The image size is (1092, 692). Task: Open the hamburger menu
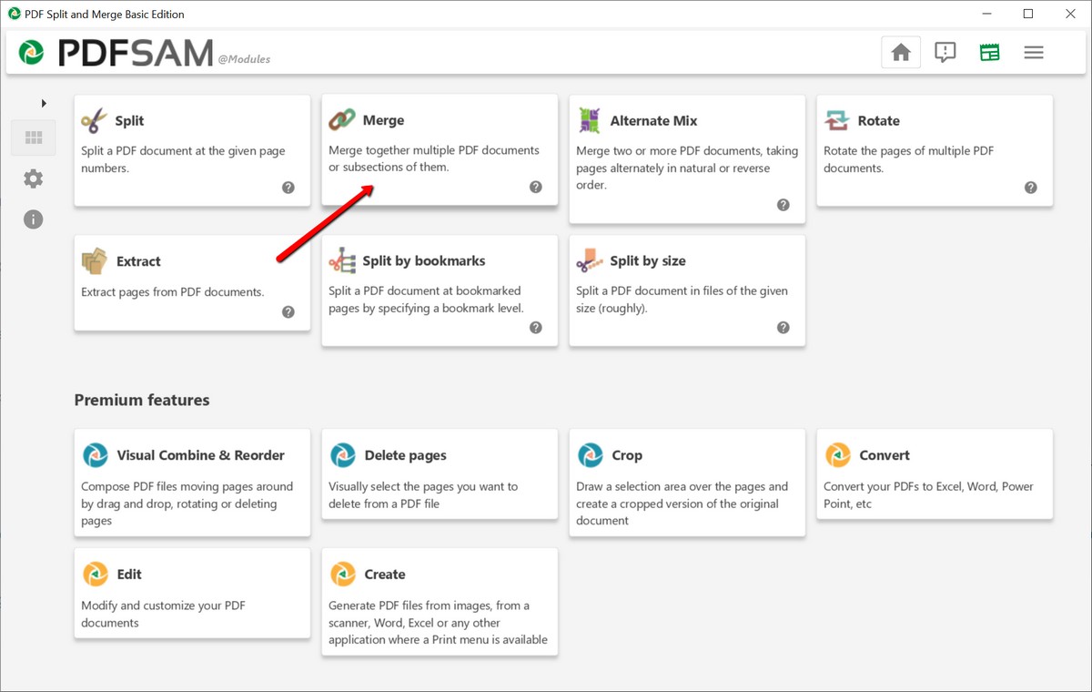pos(1033,53)
